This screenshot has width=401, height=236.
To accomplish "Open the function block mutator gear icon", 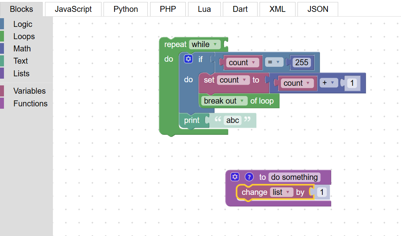I will pyautogui.click(x=235, y=177).
